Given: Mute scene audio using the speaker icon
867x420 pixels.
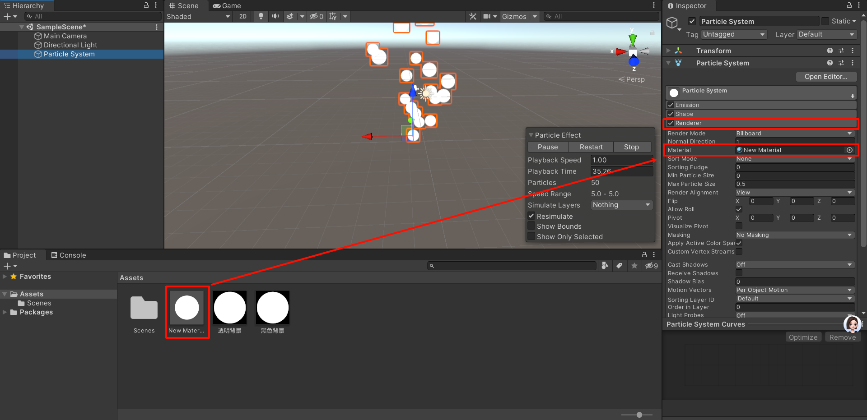Looking at the screenshot, I should [x=275, y=16].
